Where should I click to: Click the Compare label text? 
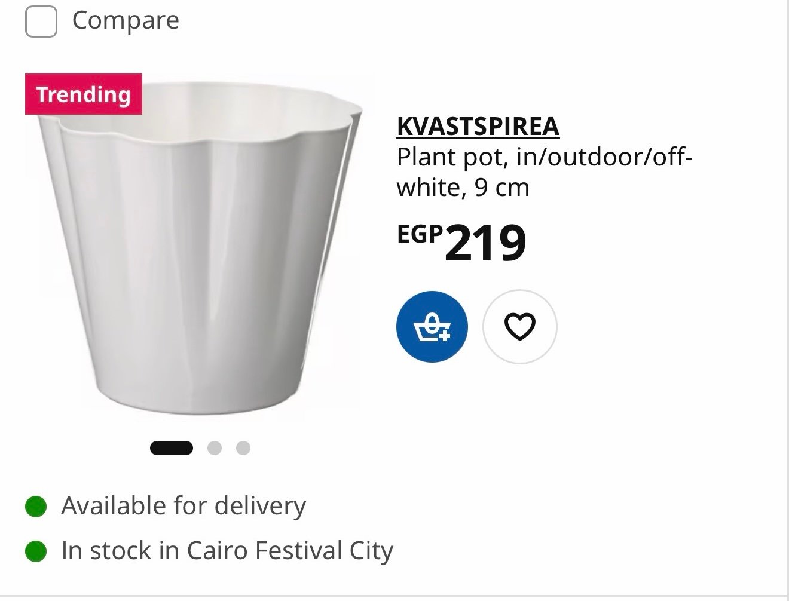click(126, 20)
